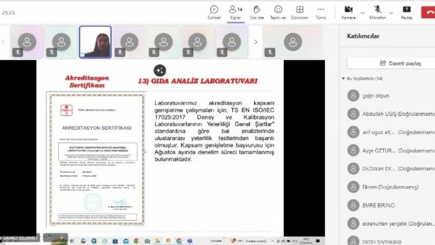Select the participant video thumbnail with woman
This screenshot has width=435, height=245.
point(95,42)
